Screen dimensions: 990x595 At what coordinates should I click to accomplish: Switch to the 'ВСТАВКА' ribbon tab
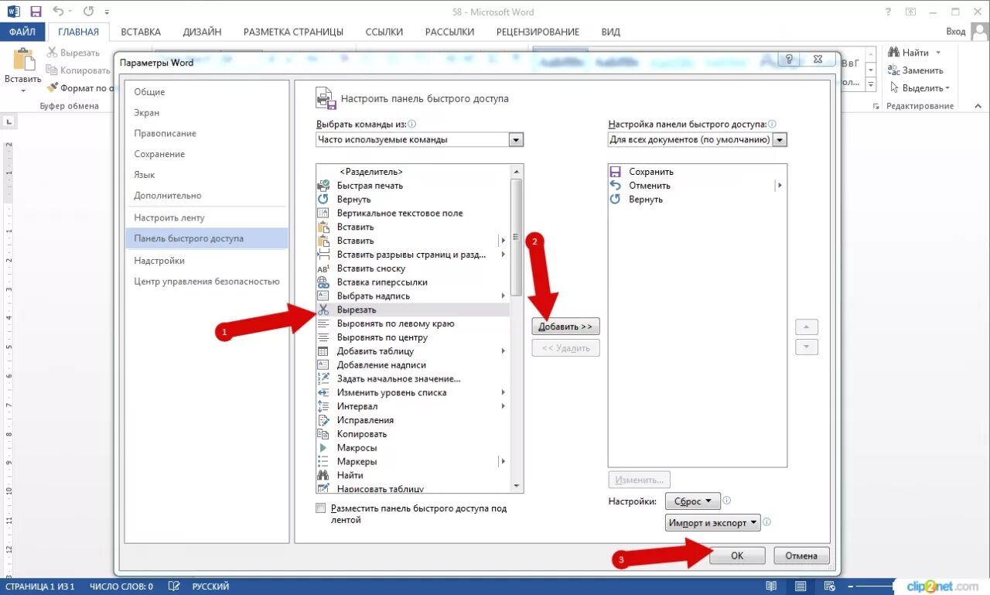pos(141,32)
